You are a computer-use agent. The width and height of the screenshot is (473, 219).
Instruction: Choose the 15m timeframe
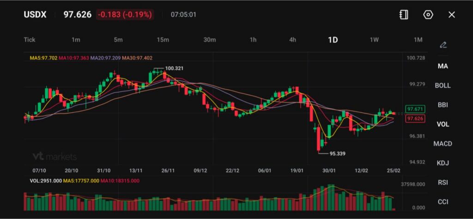163,40
